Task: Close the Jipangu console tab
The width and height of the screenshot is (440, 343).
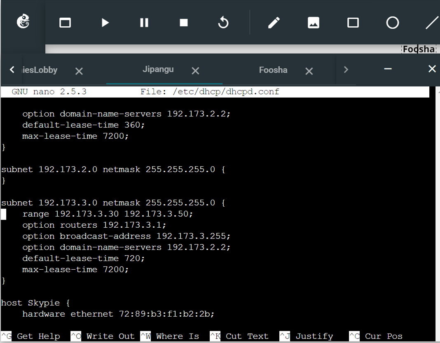Action: coord(195,71)
